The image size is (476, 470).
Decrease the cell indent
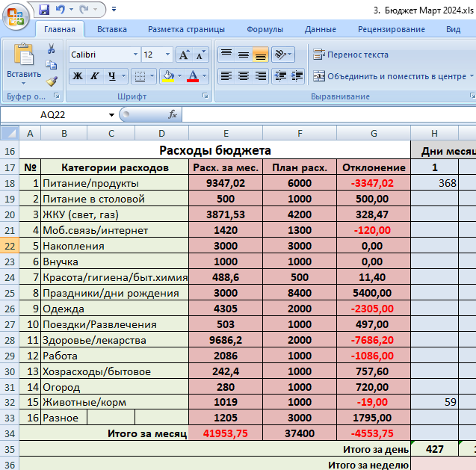[x=280, y=76]
